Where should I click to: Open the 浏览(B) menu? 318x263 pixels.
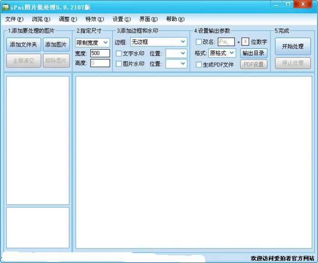[x=41, y=19]
